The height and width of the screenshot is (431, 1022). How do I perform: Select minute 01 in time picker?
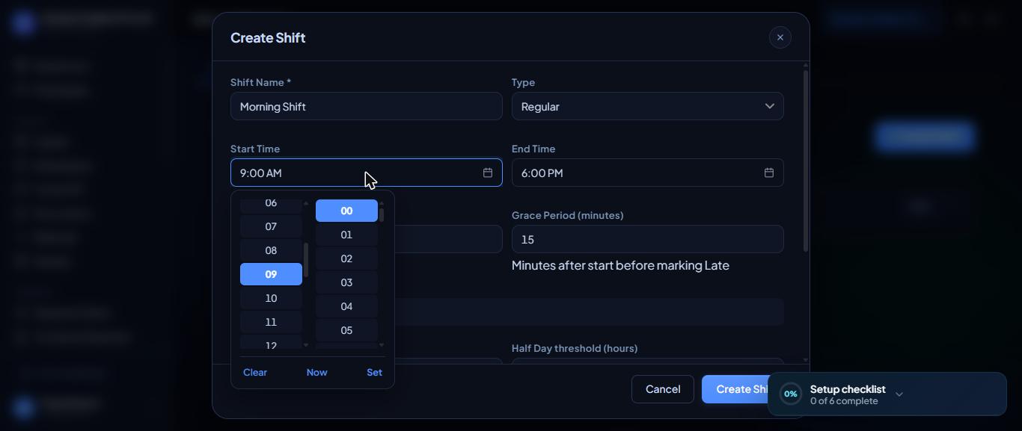[x=346, y=235]
